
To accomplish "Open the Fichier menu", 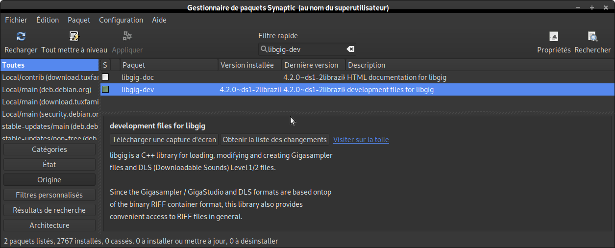I will [16, 20].
